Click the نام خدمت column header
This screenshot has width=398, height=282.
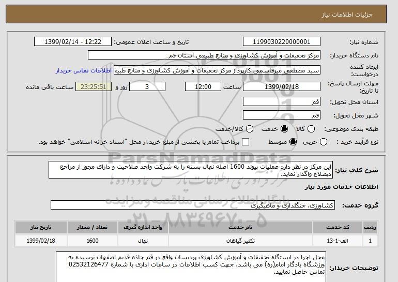[240, 228]
